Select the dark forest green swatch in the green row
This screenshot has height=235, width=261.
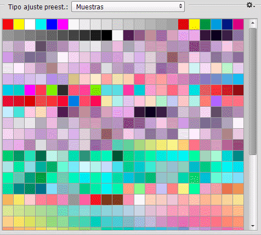pyautogui.click(x=117, y=156)
